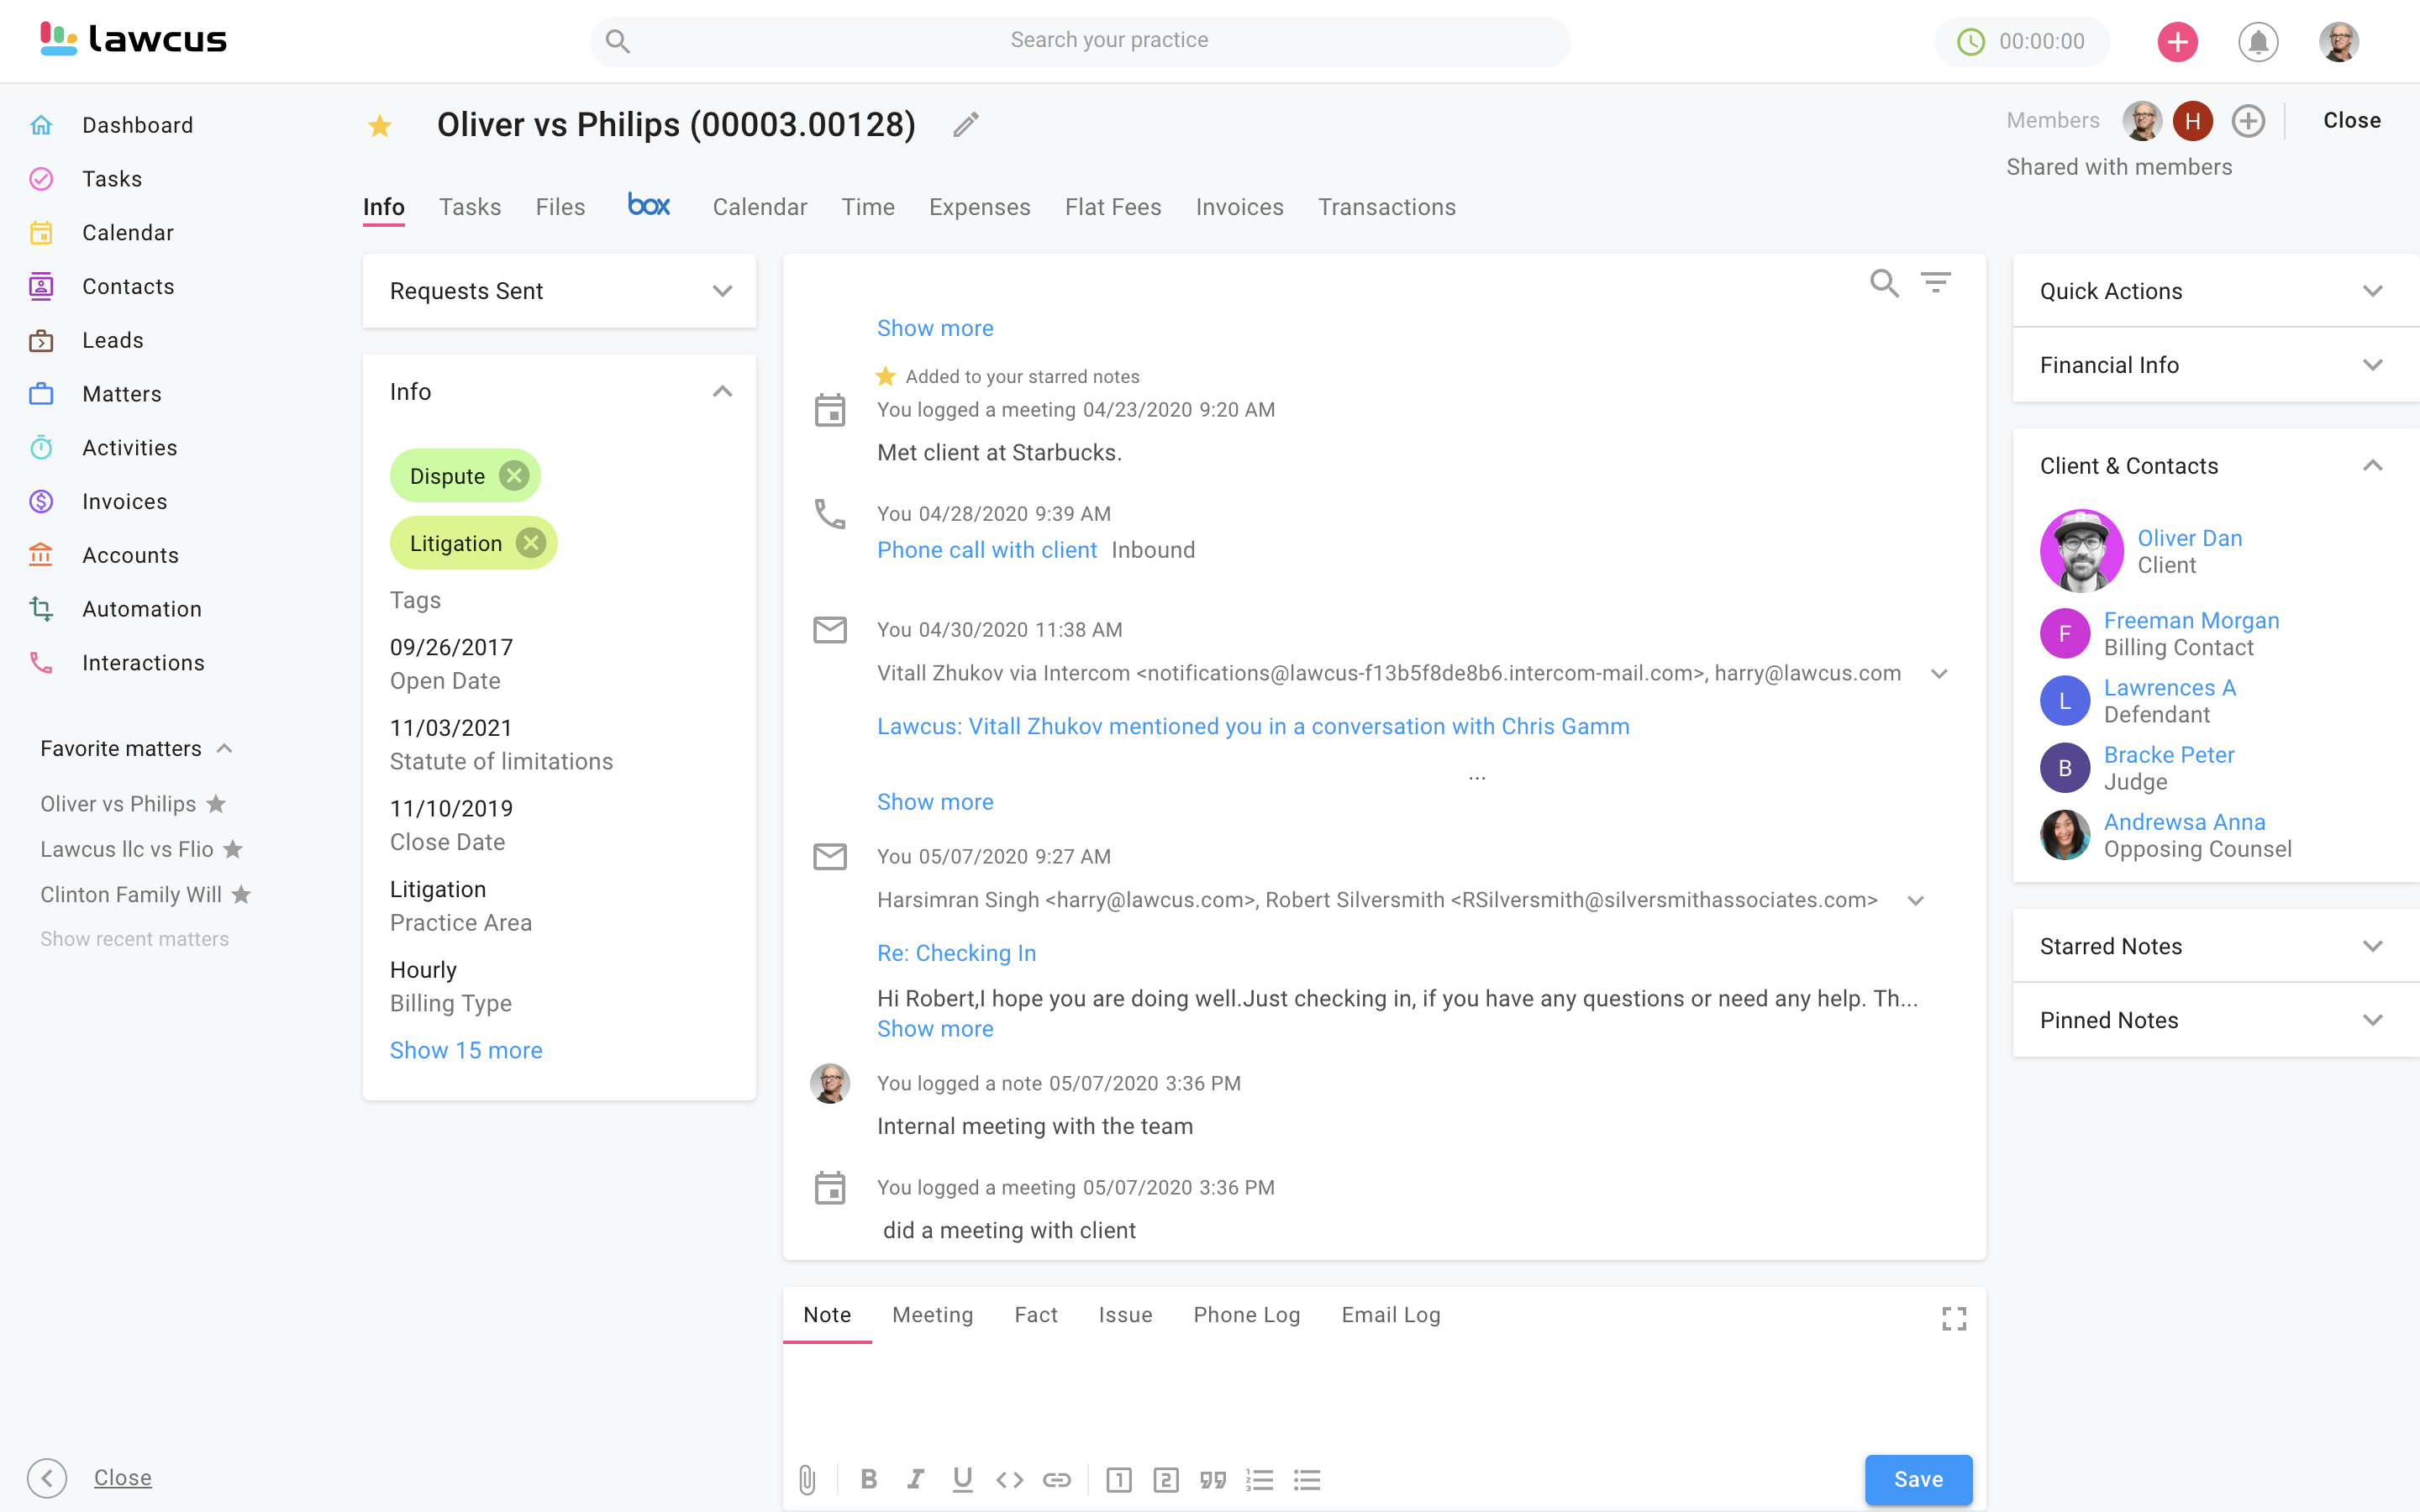Open the filter icon in activity feed

(x=1935, y=283)
